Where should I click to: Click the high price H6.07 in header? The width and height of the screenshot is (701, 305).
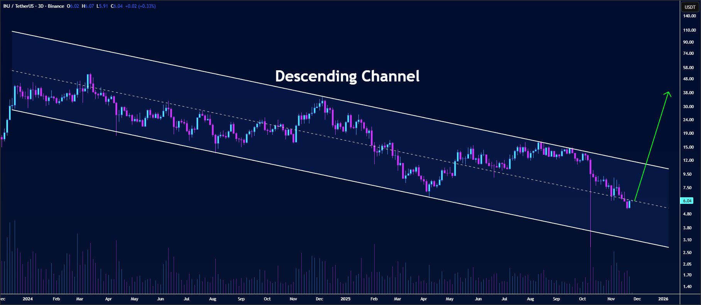click(88, 6)
